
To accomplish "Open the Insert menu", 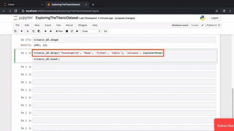I will 48,25.
